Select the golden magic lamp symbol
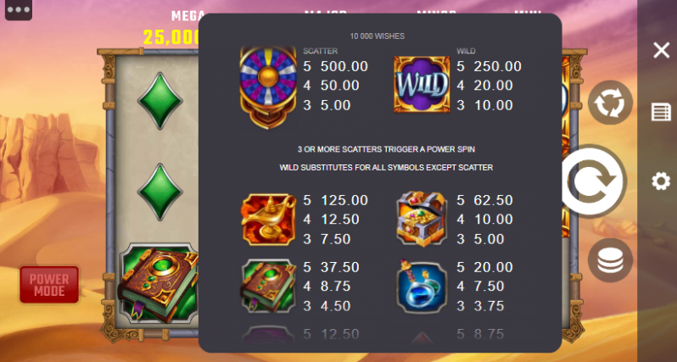The height and width of the screenshot is (362, 677). point(268,220)
